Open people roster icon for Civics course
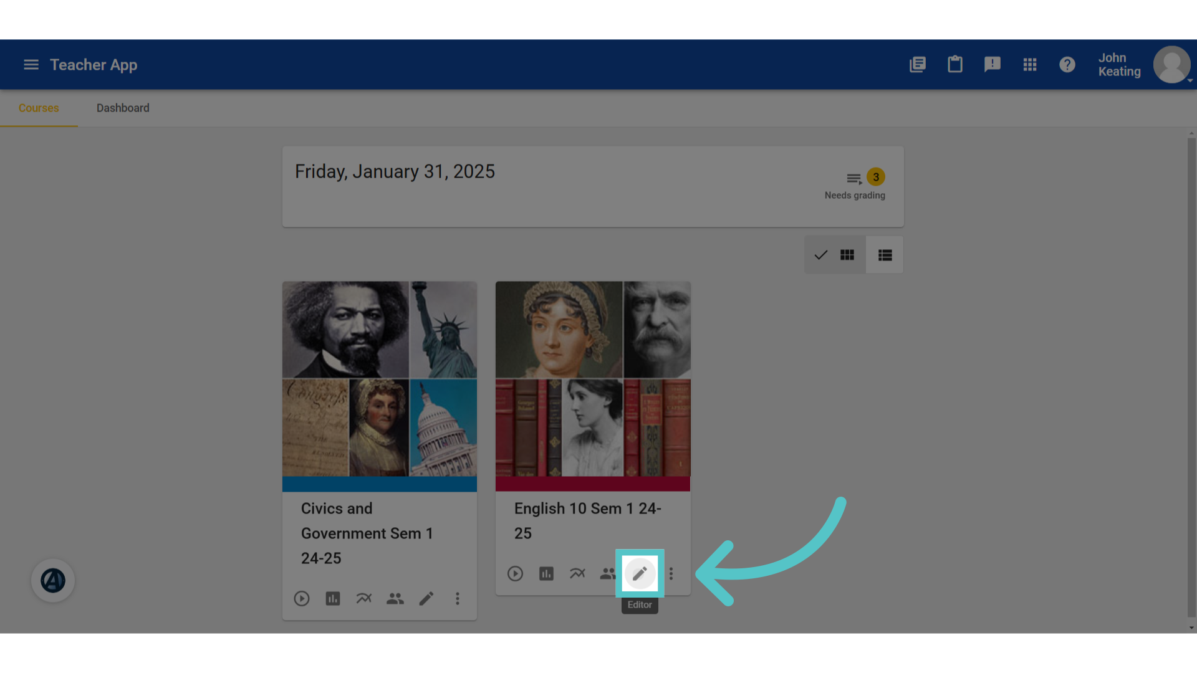Viewport: 1197px width, 673px height. [395, 599]
